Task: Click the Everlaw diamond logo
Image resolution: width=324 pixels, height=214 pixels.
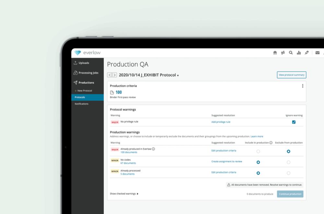Action: [78, 53]
